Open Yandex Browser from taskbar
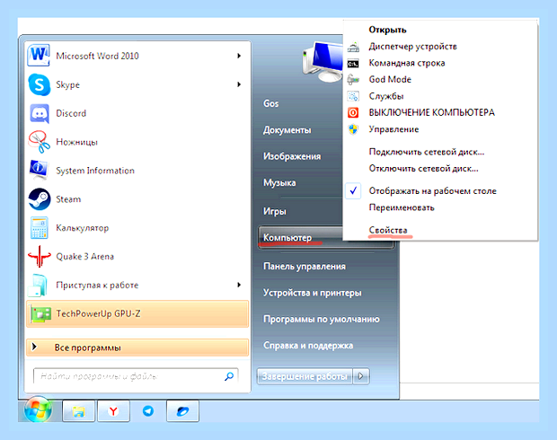 coord(113,411)
